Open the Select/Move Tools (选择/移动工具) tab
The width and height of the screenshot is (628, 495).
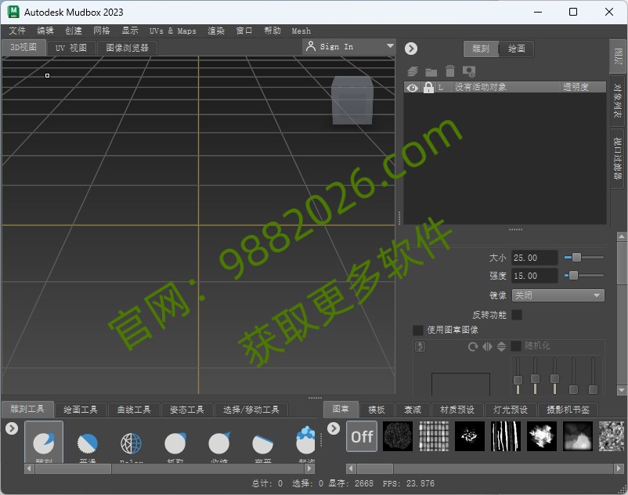[251, 410]
